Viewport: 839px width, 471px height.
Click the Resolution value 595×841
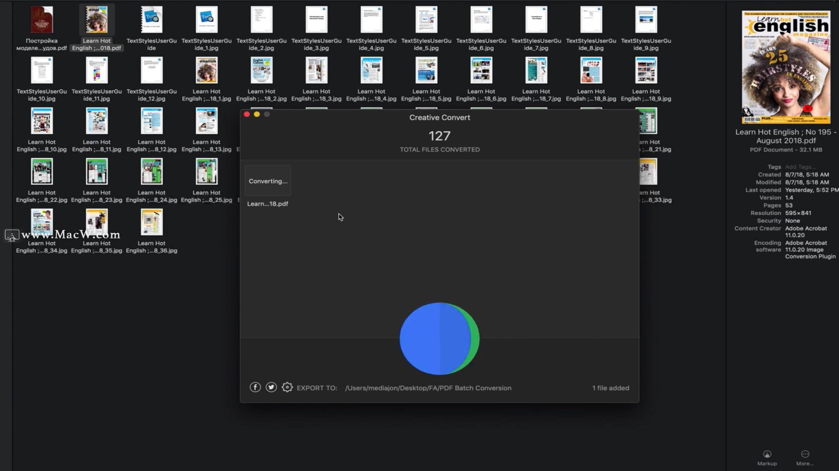tap(798, 213)
